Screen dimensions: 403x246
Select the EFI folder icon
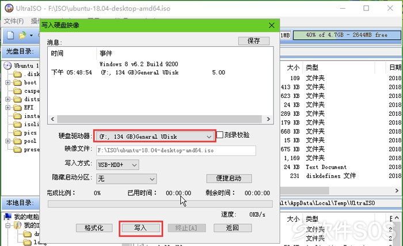coord(17,108)
